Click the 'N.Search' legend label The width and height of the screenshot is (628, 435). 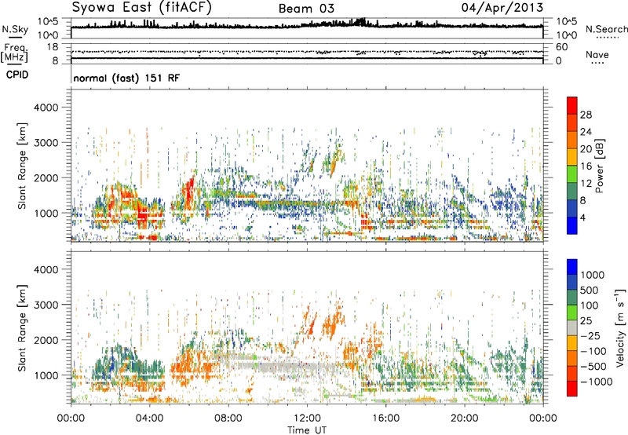point(606,29)
